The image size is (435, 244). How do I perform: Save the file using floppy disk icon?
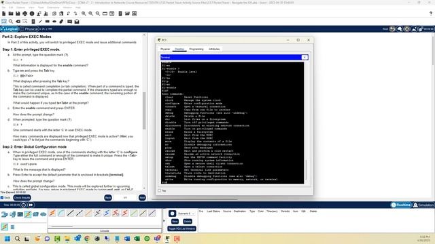(18, 14)
